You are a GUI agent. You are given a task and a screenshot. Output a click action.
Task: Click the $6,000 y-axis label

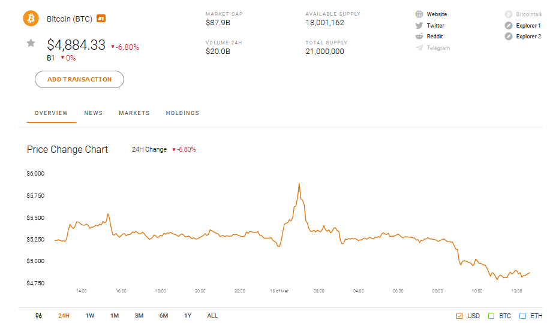click(x=35, y=174)
